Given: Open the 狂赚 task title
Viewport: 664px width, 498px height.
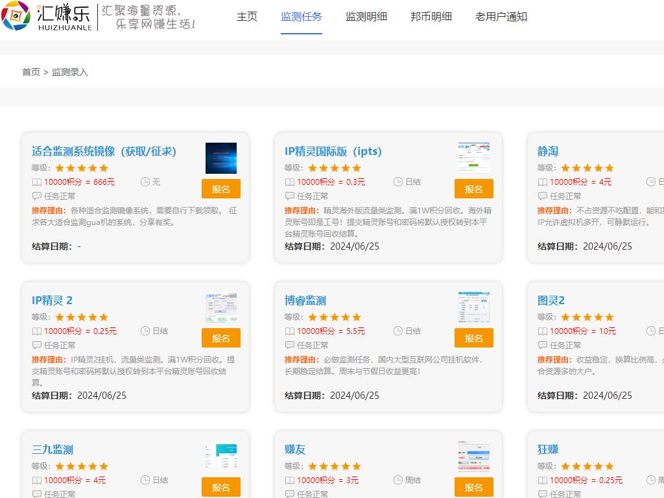Looking at the screenshot, I should point(547,449).
